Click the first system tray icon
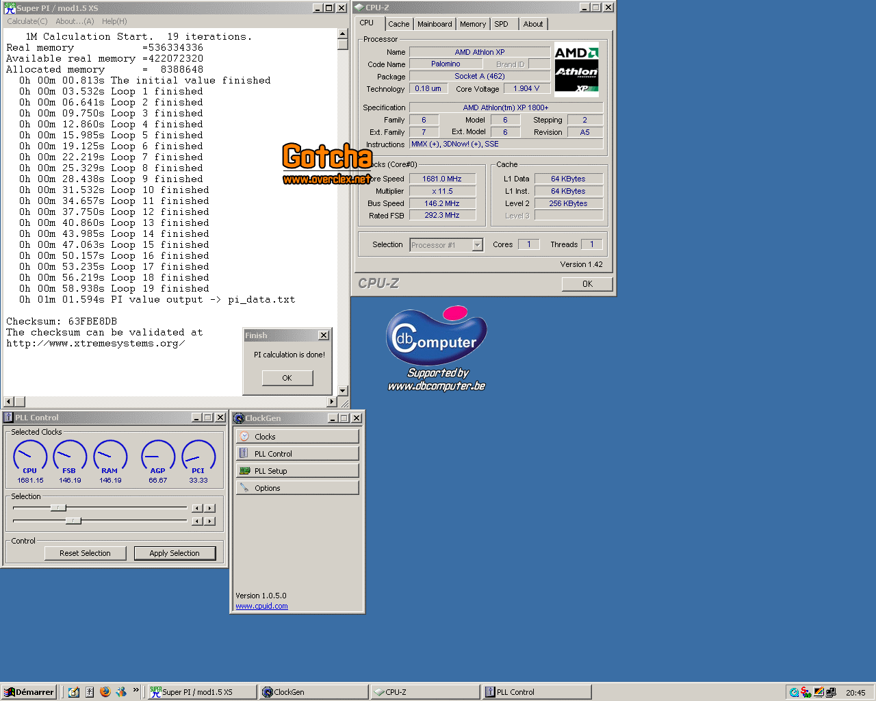The height and width of the screenshot is (701, 876). tap(794, 692)
